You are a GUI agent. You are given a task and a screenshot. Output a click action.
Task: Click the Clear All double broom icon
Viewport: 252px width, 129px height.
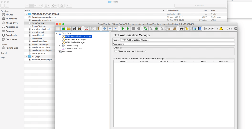coord(174,29)
